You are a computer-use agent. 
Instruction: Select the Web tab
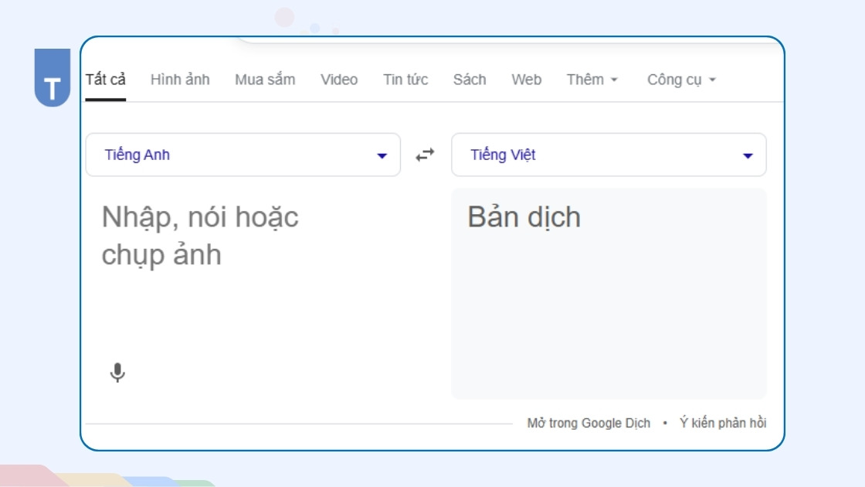tap(526, 80)
